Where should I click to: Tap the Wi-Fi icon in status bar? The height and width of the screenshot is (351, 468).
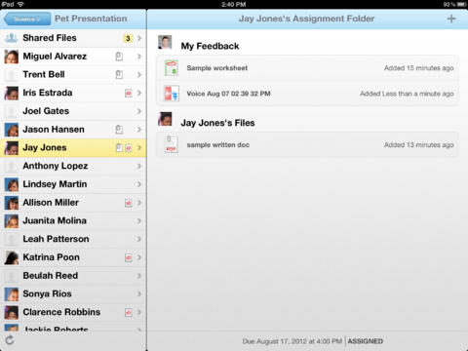pos(20,4)
